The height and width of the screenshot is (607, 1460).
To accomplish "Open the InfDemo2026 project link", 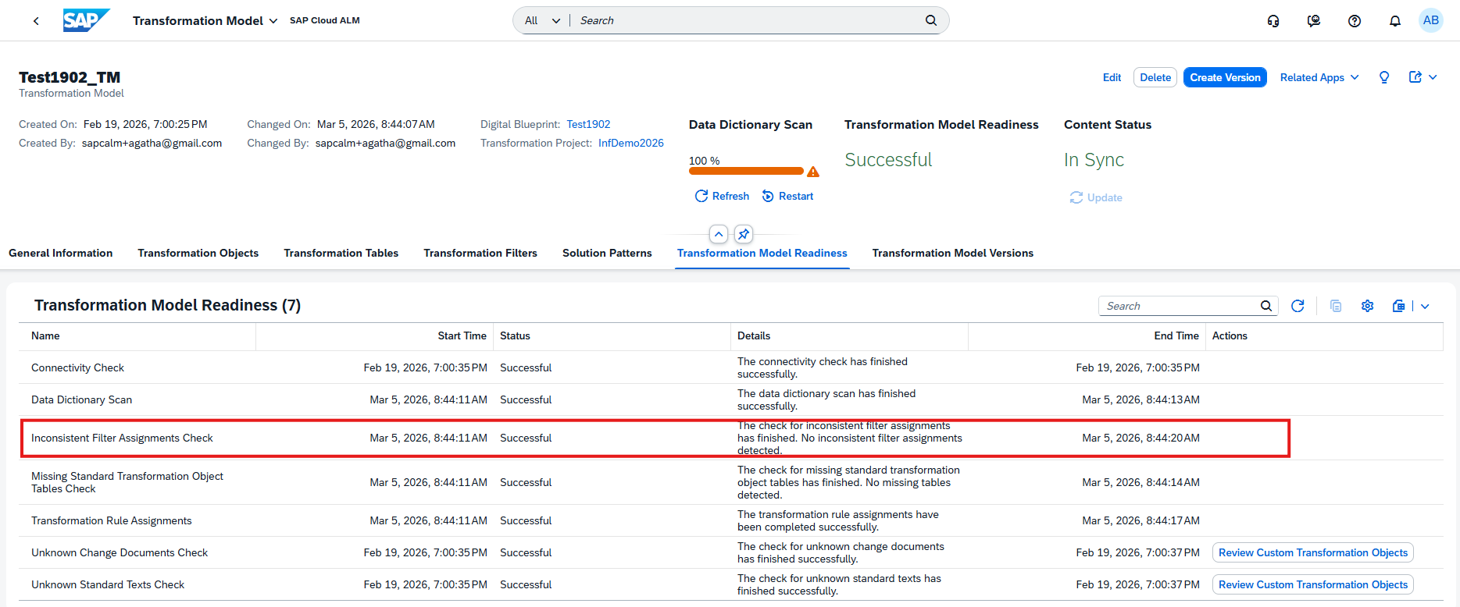I will tap(630, 143).
